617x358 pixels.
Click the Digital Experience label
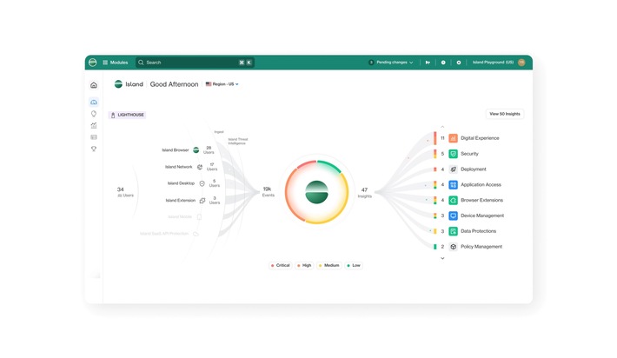(480, 138)
